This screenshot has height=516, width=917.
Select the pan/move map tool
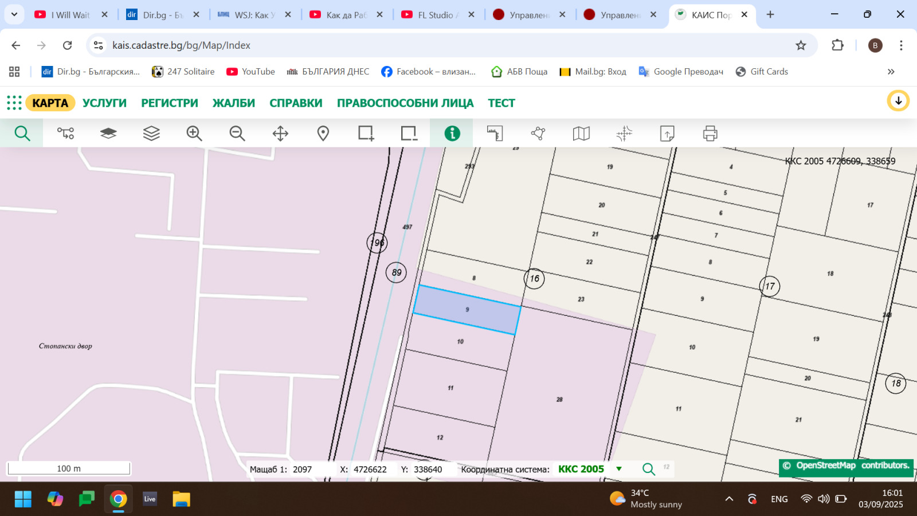tap(280, 134)
